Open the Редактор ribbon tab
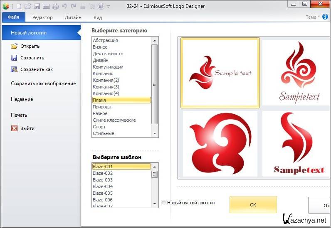331x228 pixels. [x=42, y=17]
